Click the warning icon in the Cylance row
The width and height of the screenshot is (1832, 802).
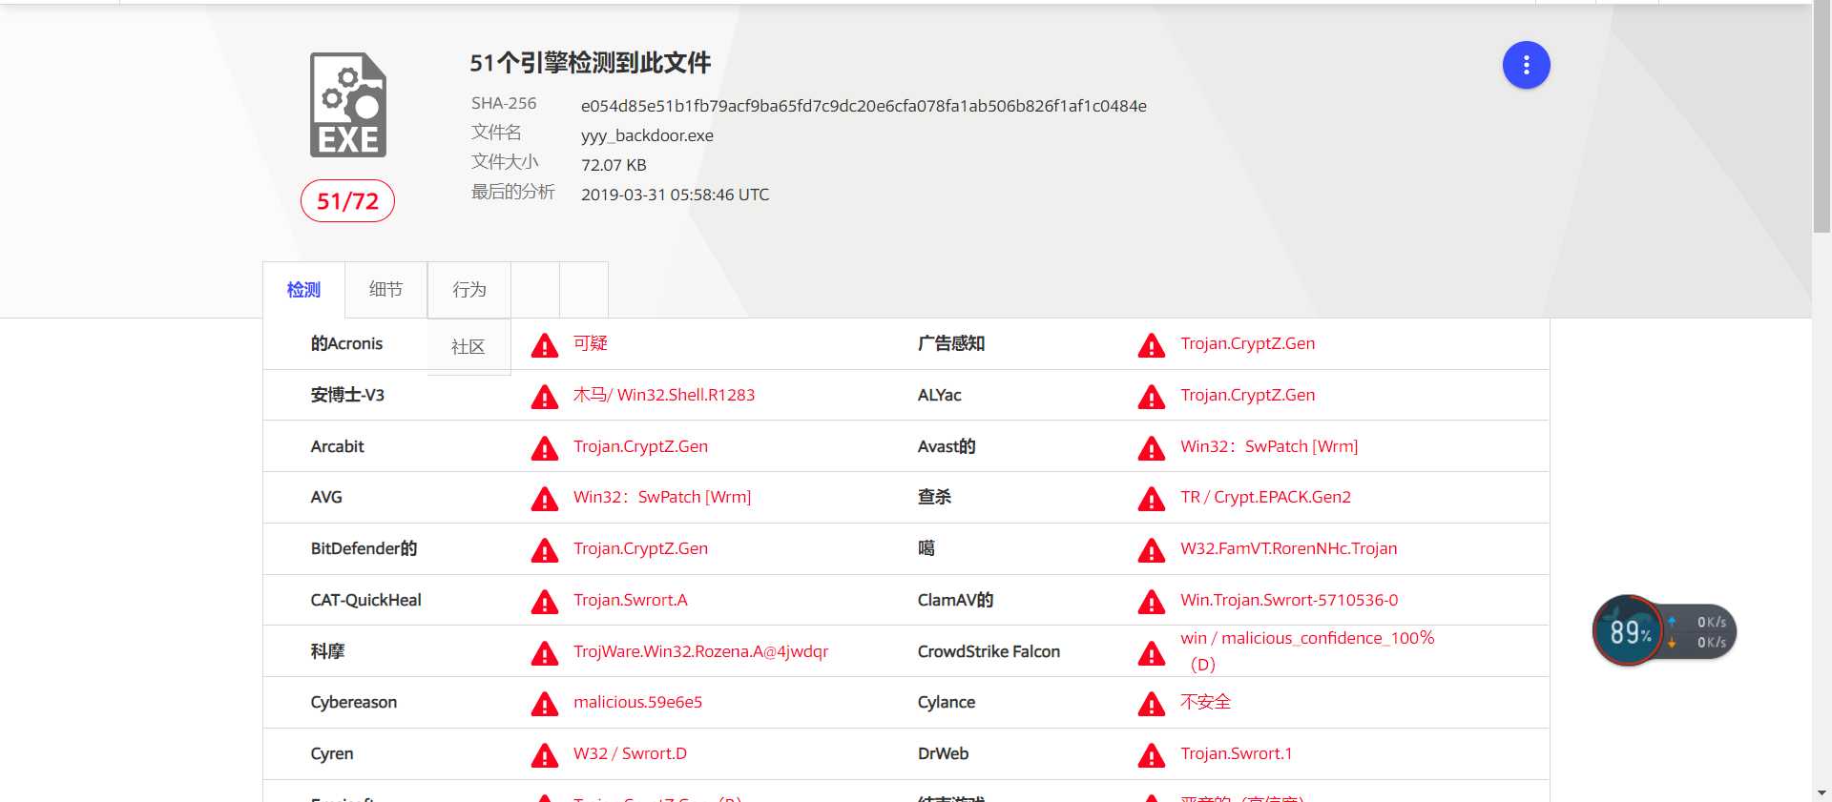pyautogui.click(x=1152, y=704)
